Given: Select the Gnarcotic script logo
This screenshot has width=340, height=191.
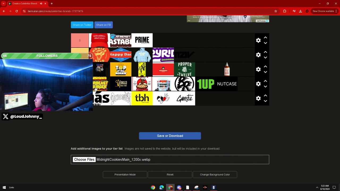Looking at the screenshot, I should 184,98.
